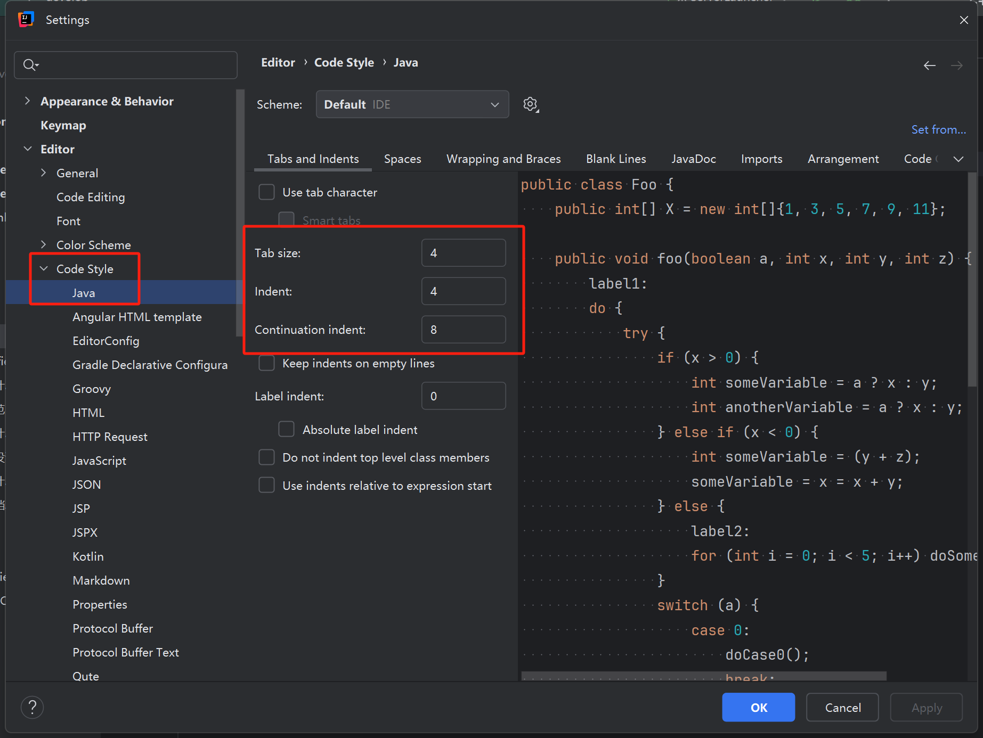Click the search magnifier icon
This screenshot has height=738, width=983.
[x=30, y=65]
